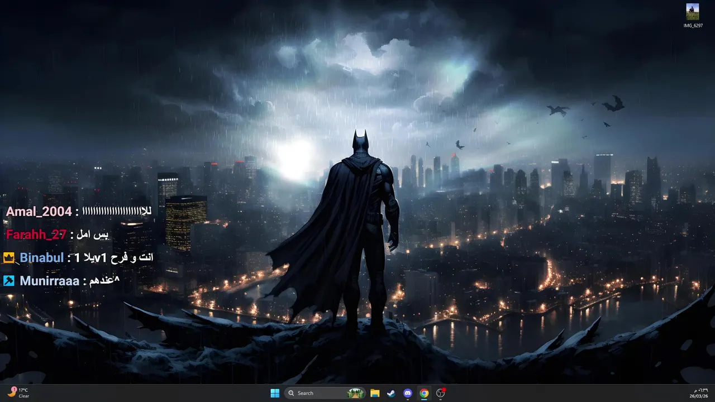Click the username Farahh_27 in chat

[36, 234]
